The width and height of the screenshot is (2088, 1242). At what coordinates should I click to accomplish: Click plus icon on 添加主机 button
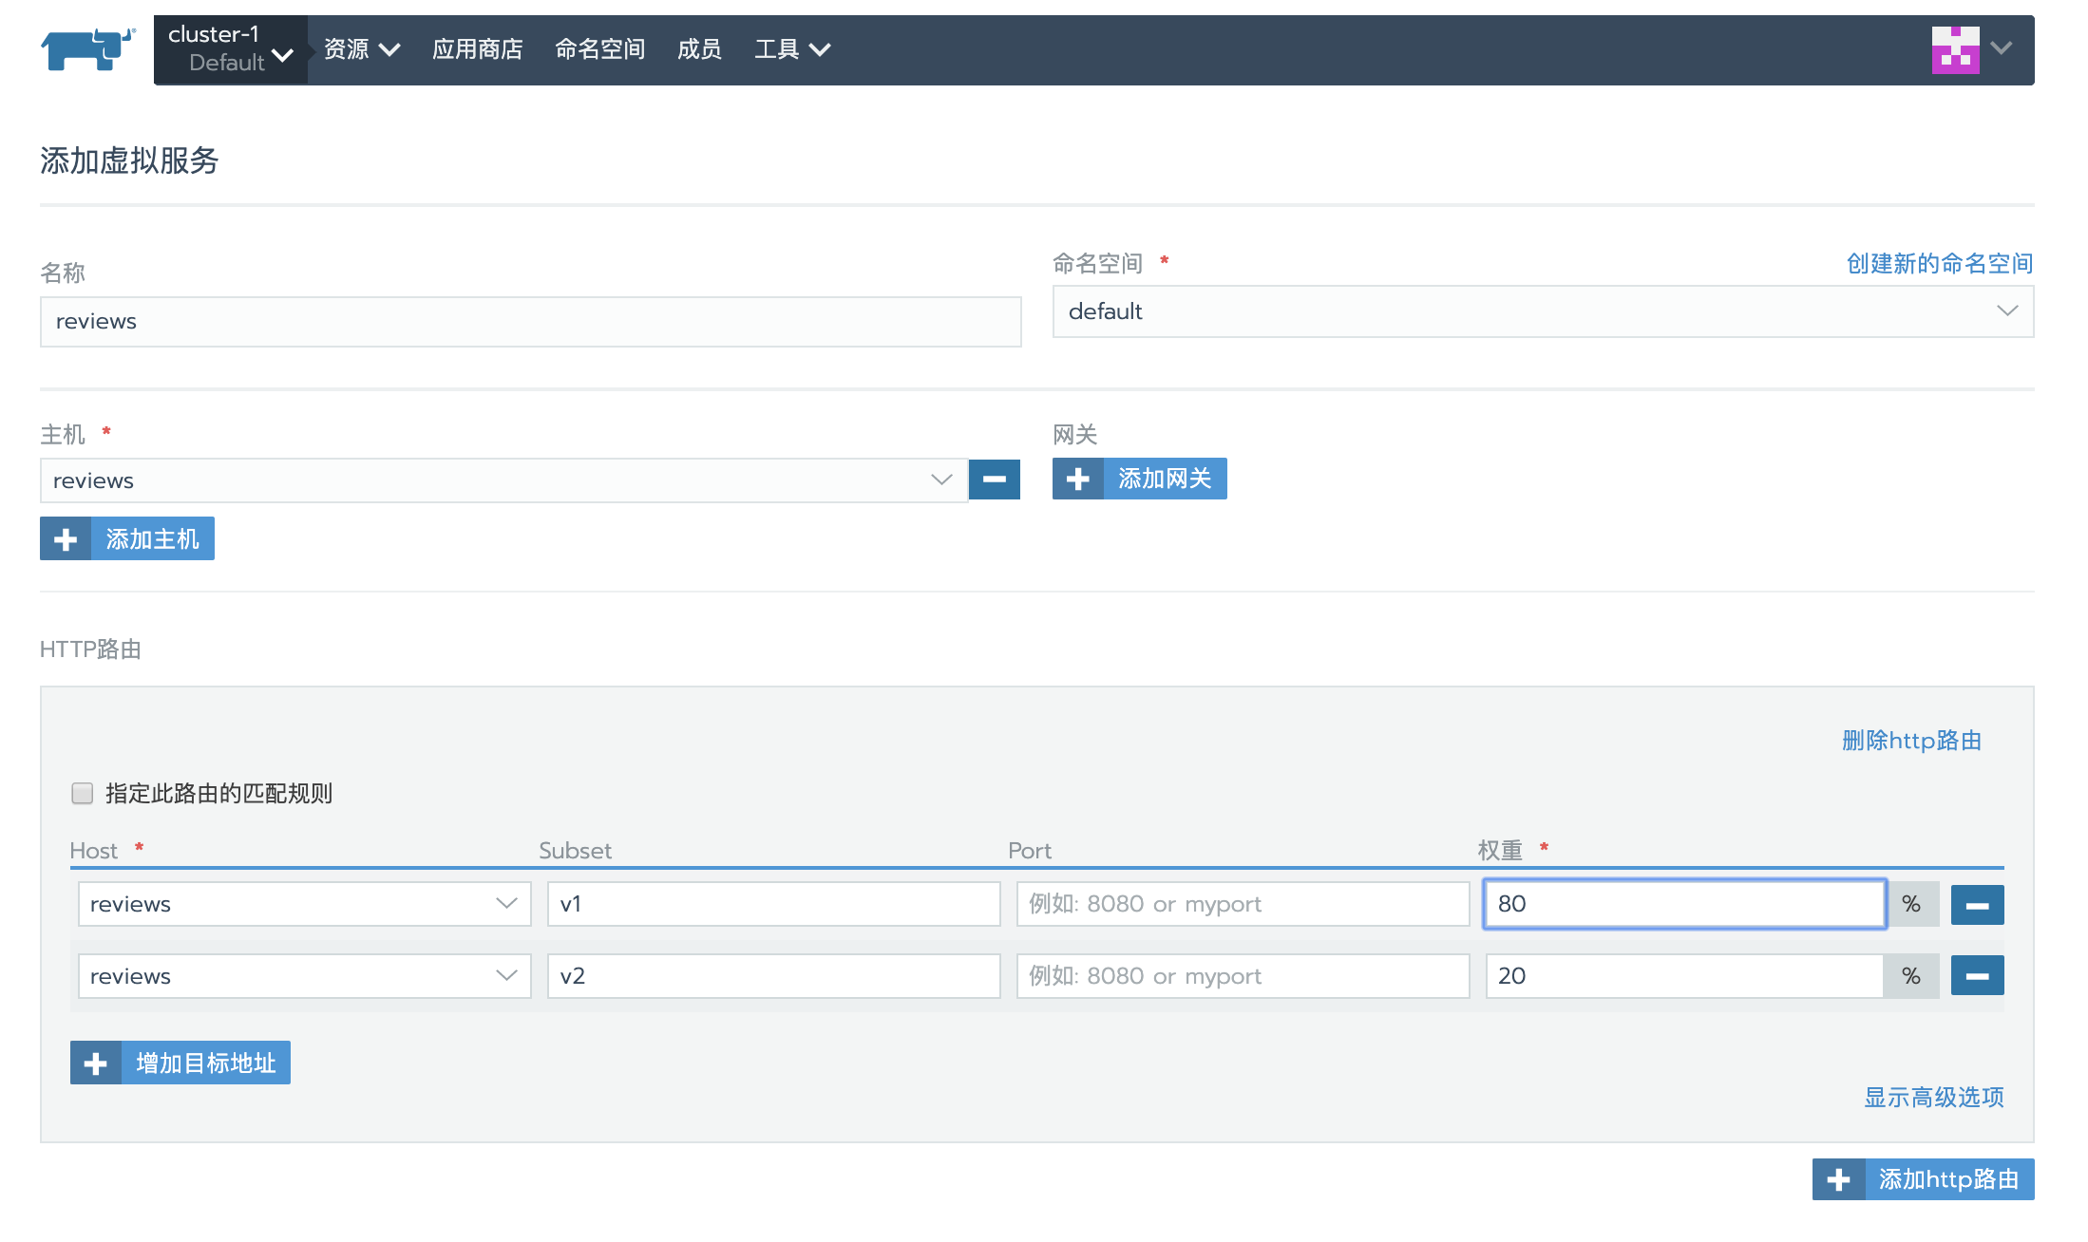(x=66, y=539)
